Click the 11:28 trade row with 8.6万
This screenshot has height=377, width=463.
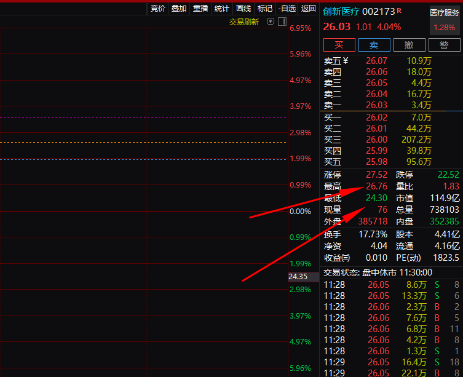coord(391,285)
